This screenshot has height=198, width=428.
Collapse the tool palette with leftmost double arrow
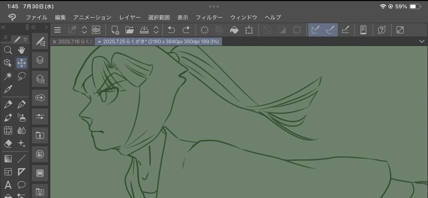(3, 27)
